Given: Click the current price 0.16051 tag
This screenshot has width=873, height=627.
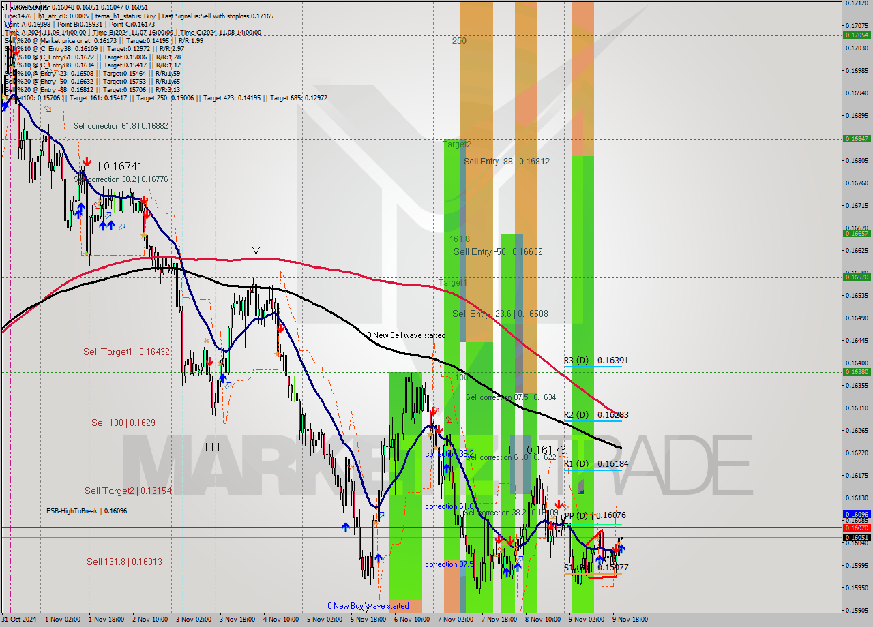Looking at the screenshot, I should [856, 537].
